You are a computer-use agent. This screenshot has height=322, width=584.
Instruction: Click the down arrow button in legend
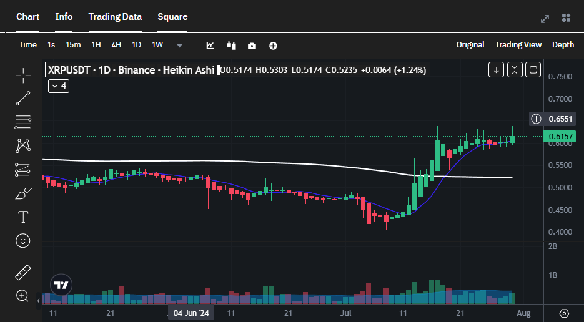point(496,70)
